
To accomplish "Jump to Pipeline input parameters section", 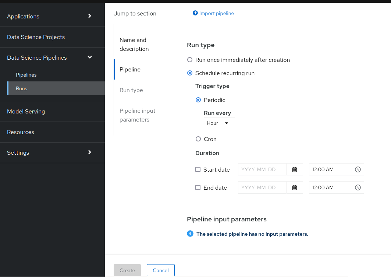I will [x=138, y=115].
